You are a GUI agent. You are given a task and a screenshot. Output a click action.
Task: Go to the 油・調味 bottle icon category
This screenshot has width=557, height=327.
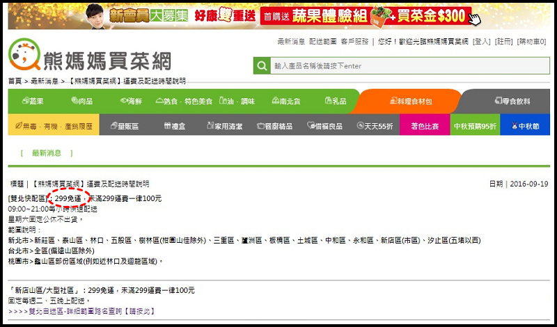237,101
